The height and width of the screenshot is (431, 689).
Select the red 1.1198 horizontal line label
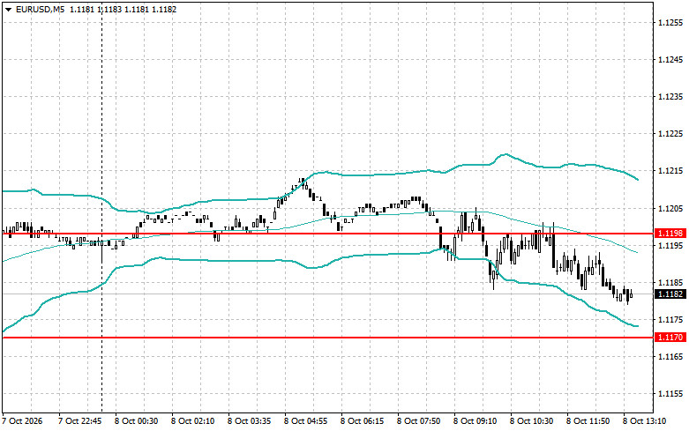pyautogui.click(x=670, y=234)
